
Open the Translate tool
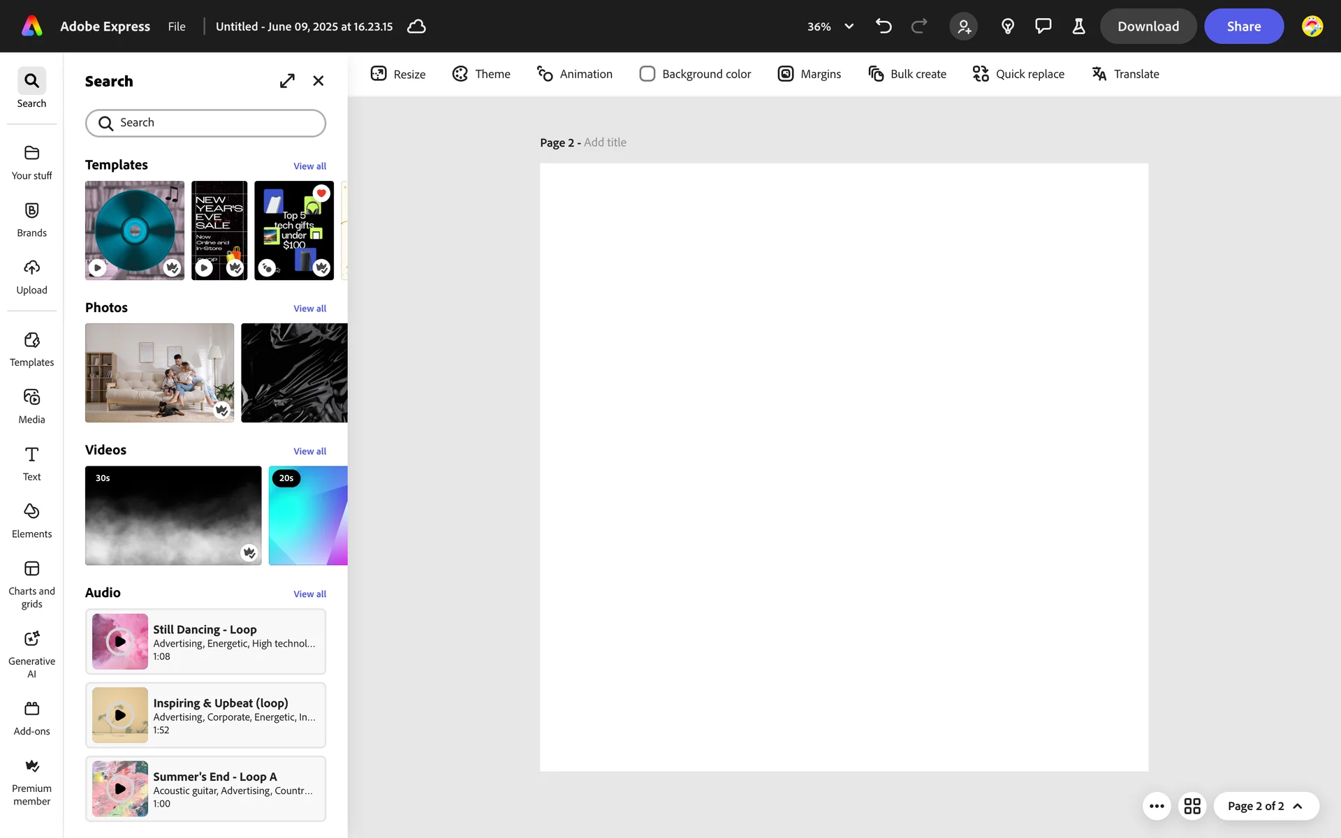point(1125,74)
